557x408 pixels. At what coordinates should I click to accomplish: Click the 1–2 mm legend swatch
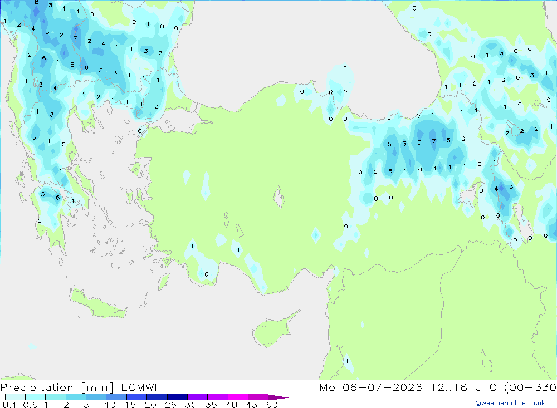point(56,397)
